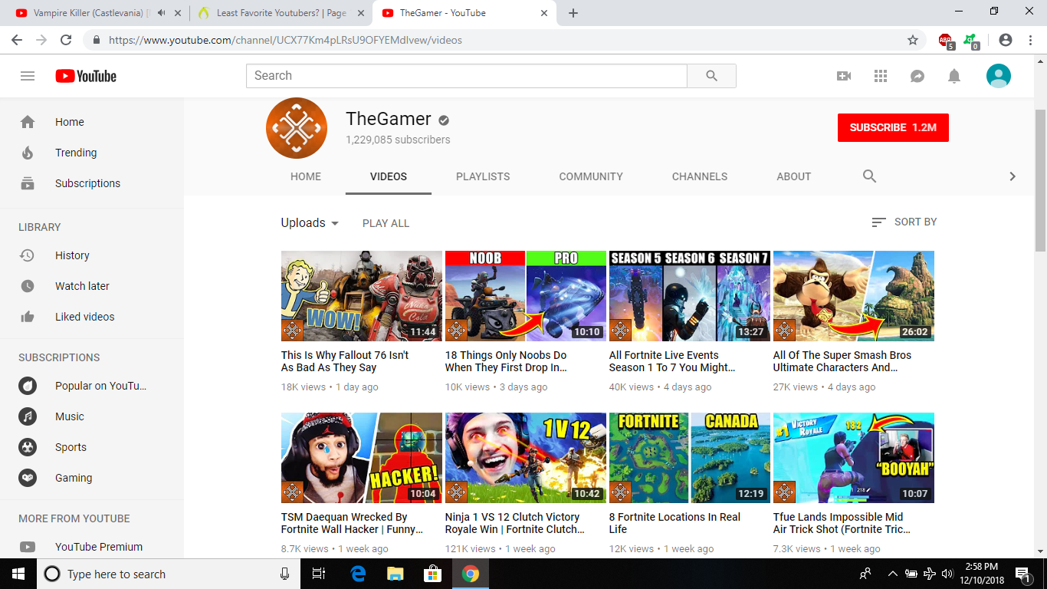The image size is (1047, 589).
Task: Go to Home in the sidebar
Action: click(x=92, y=122)
